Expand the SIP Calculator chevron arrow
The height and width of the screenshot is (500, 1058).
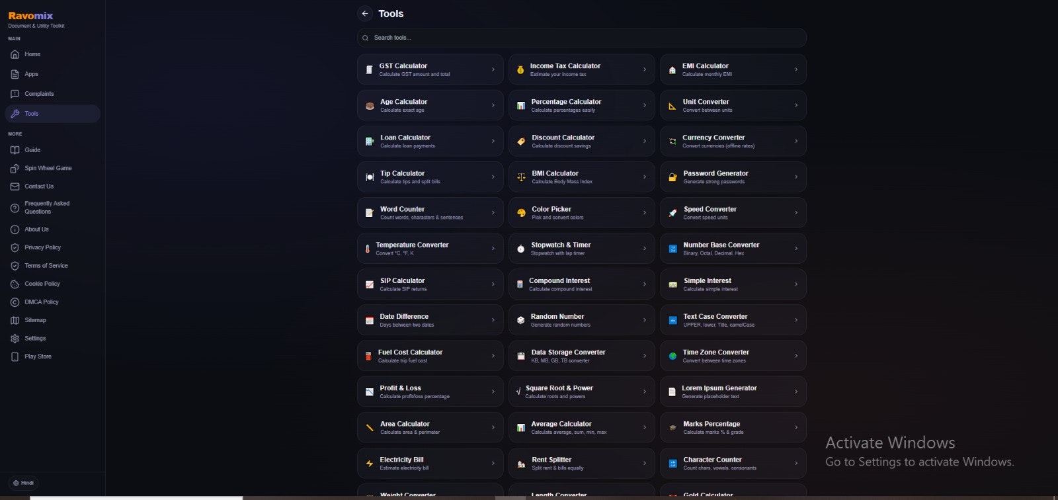[493, 284]
